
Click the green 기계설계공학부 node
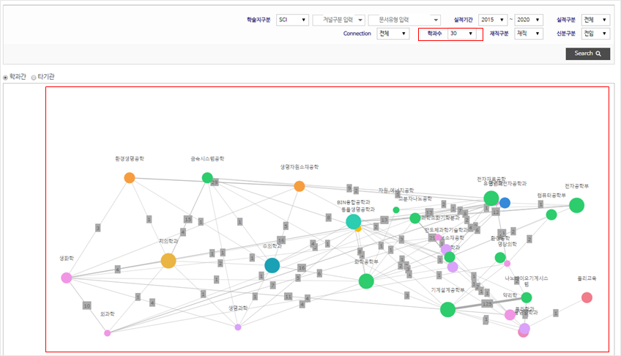(448, 310)
